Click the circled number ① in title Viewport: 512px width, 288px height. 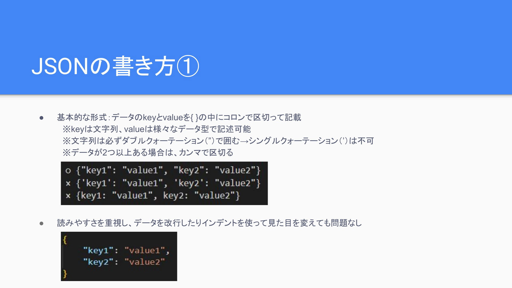click(188, 66)
